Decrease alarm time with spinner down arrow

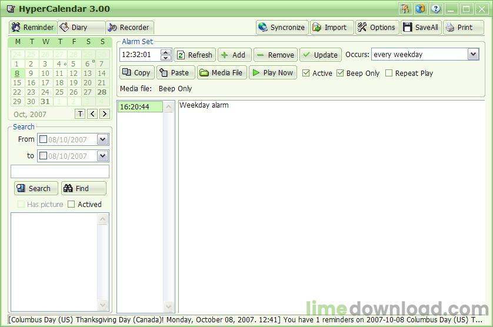(166, 58)
